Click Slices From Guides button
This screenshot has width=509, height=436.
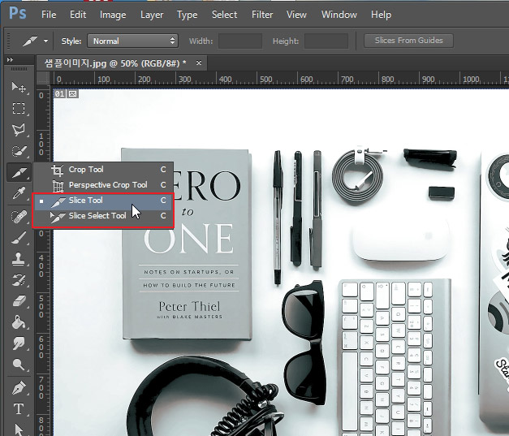(408, 41)
